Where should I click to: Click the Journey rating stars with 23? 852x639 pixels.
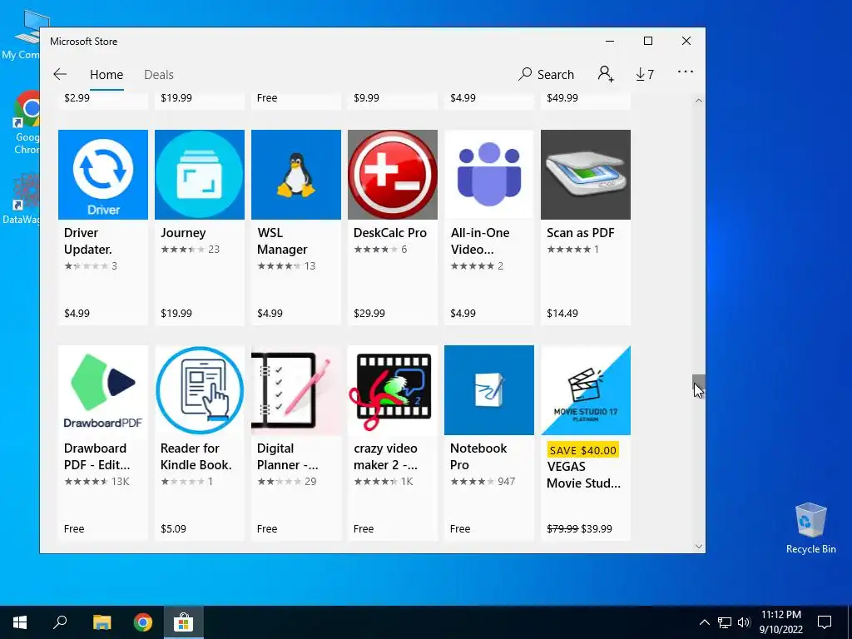(x=191, y=250)
